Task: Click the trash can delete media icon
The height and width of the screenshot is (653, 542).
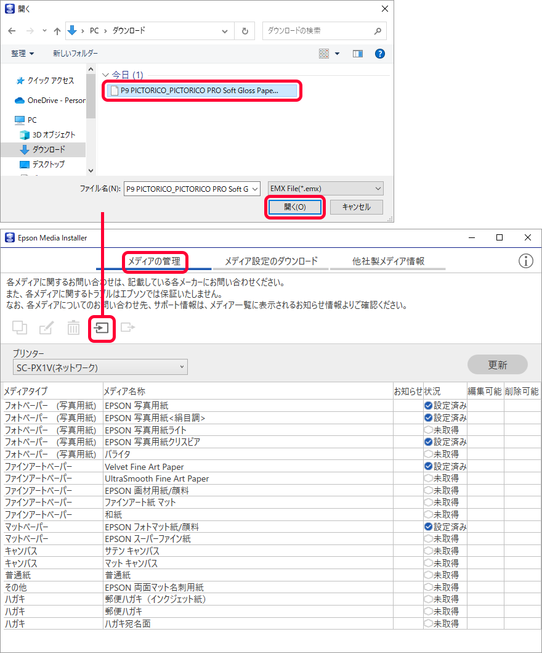Action: pos(73,328)
